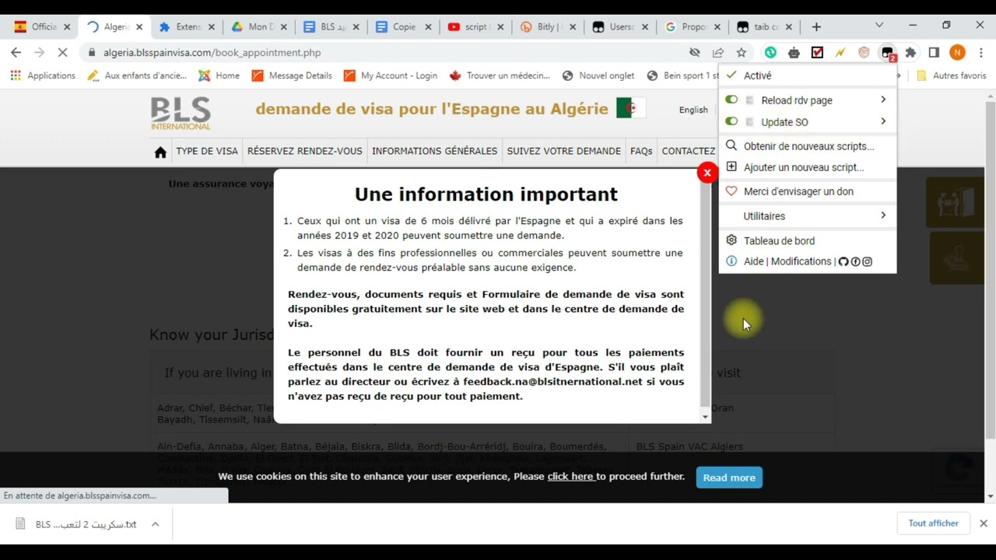Switch site language to English

pyautogui.click(x=693, y=110)
